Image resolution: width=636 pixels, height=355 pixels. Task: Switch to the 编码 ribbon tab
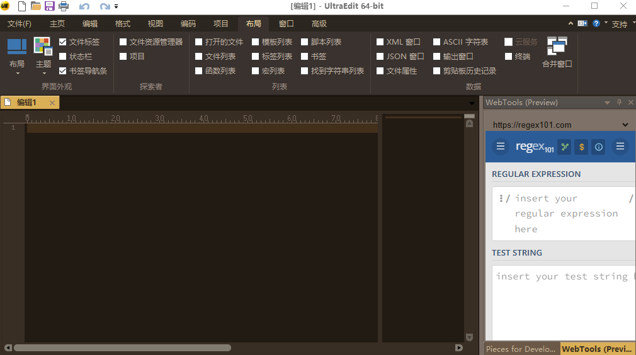click(x=188, y=24)
